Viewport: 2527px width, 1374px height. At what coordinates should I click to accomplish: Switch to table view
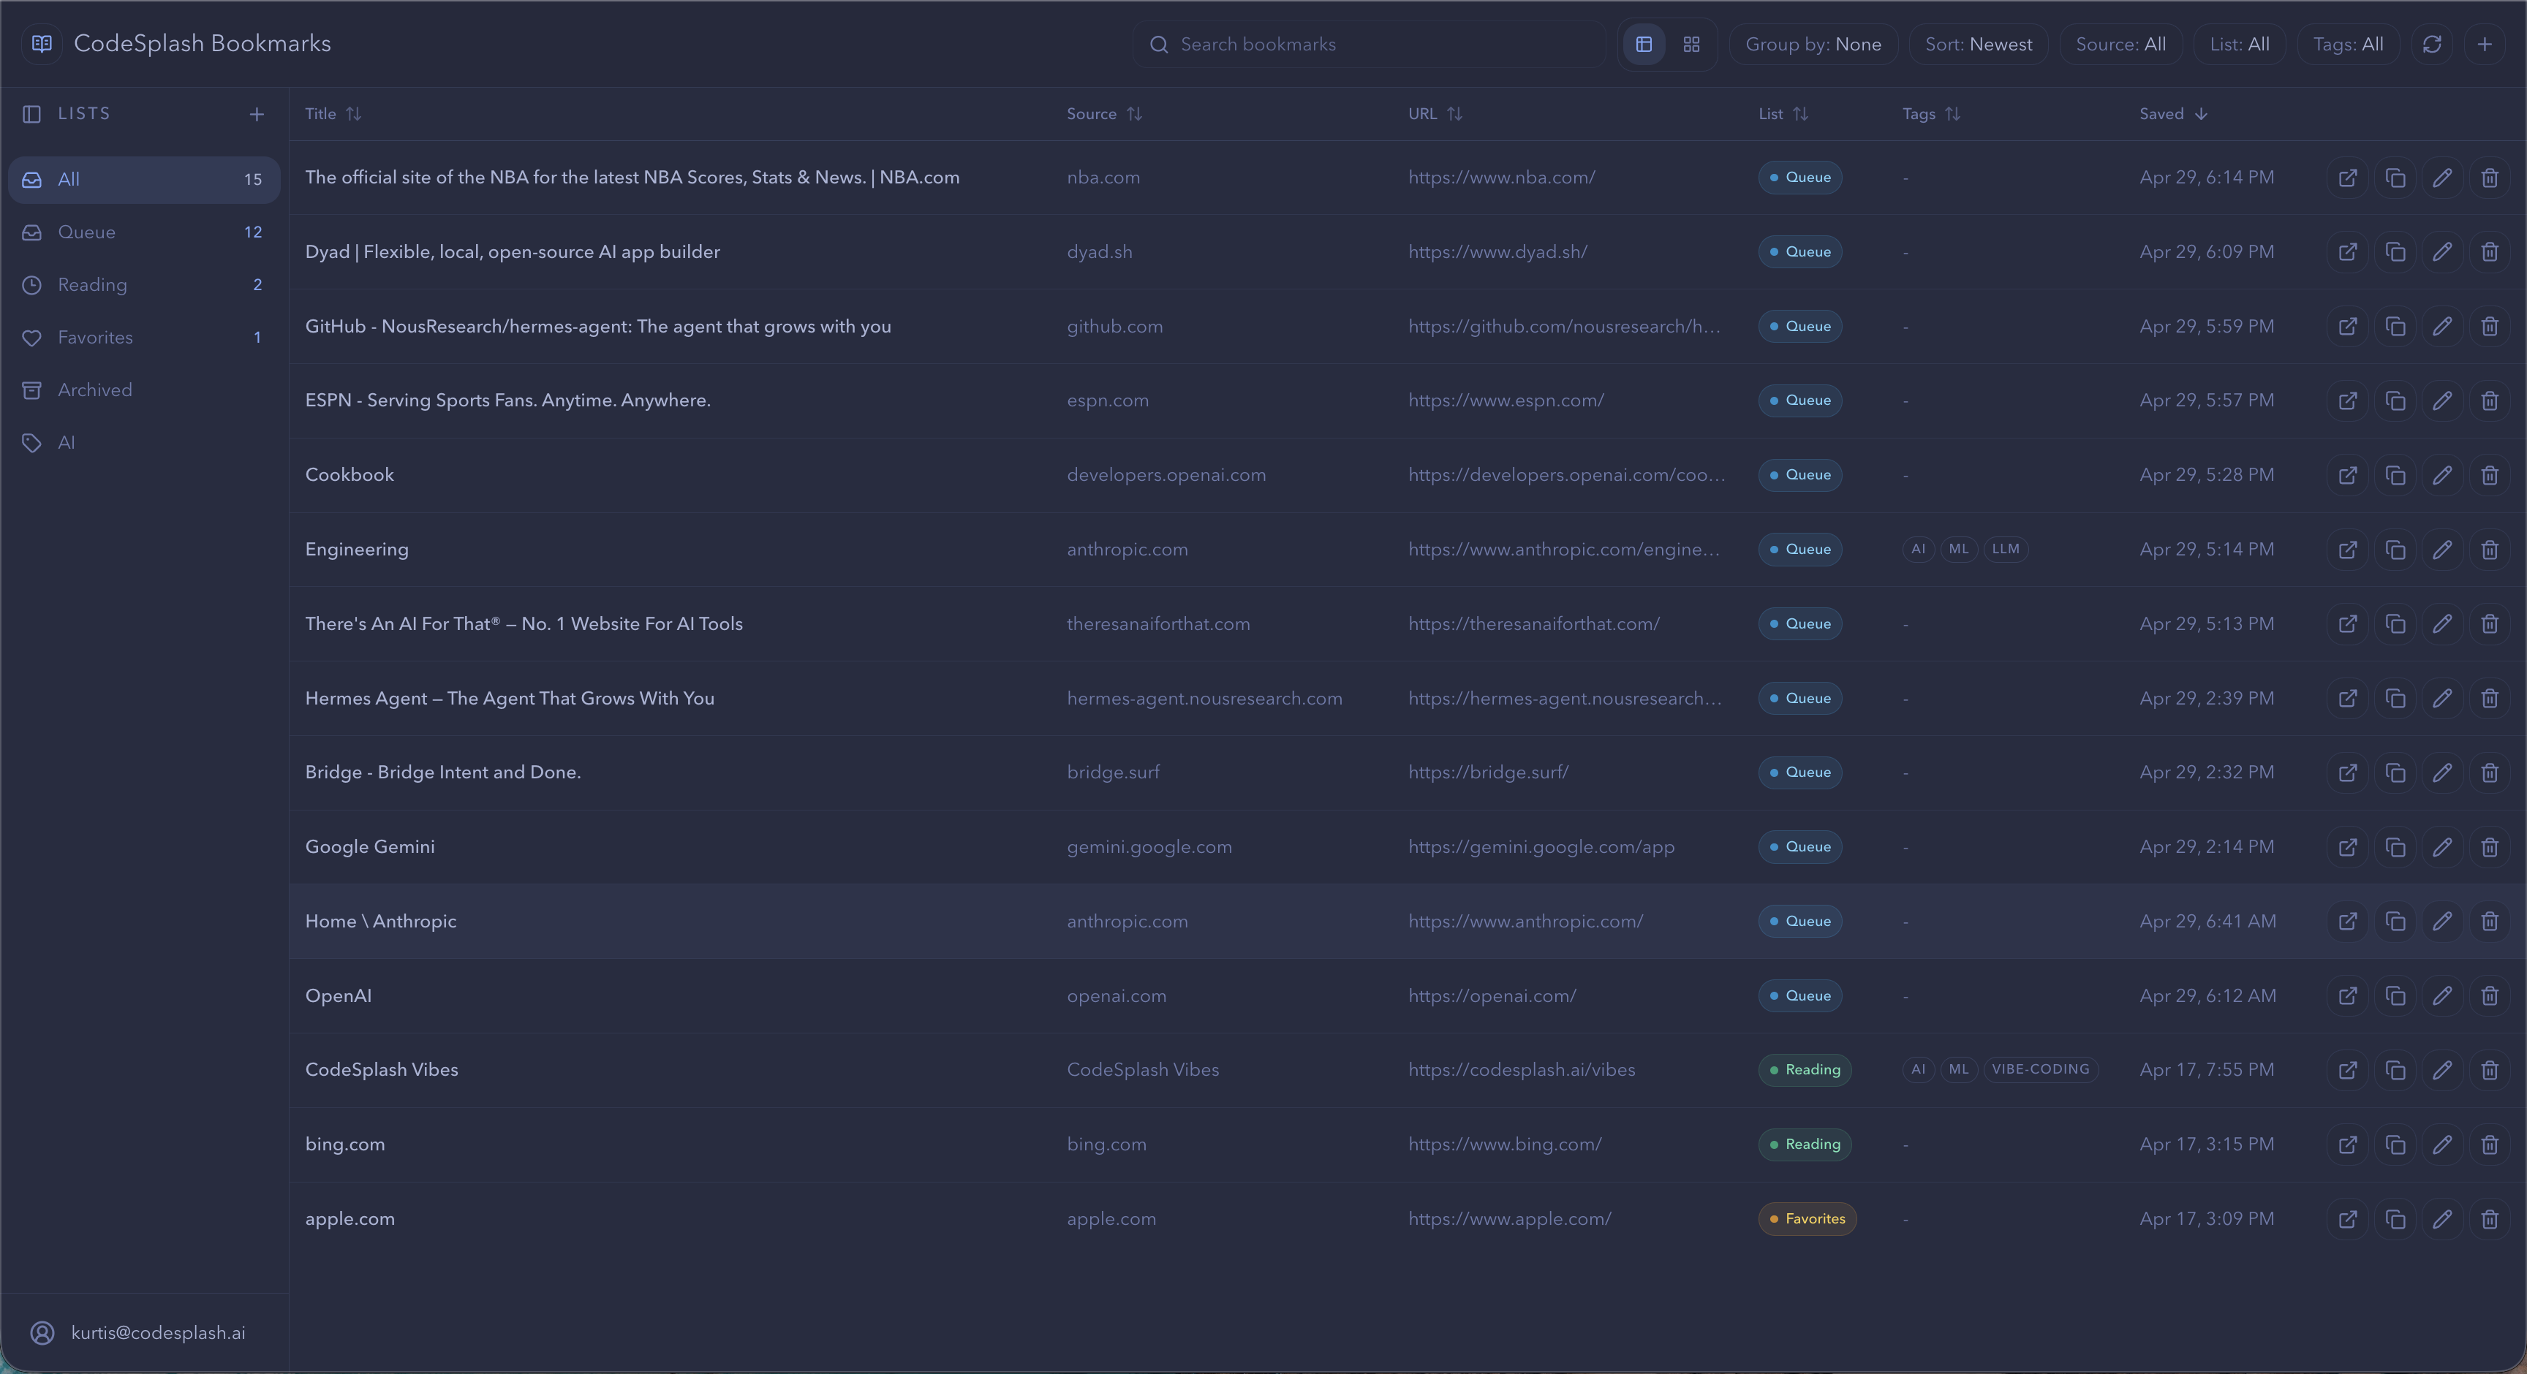[x=1644, y=44]
